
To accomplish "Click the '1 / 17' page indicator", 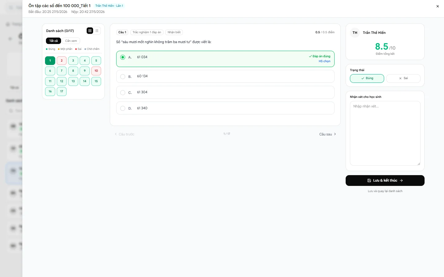I will (227, 134).
